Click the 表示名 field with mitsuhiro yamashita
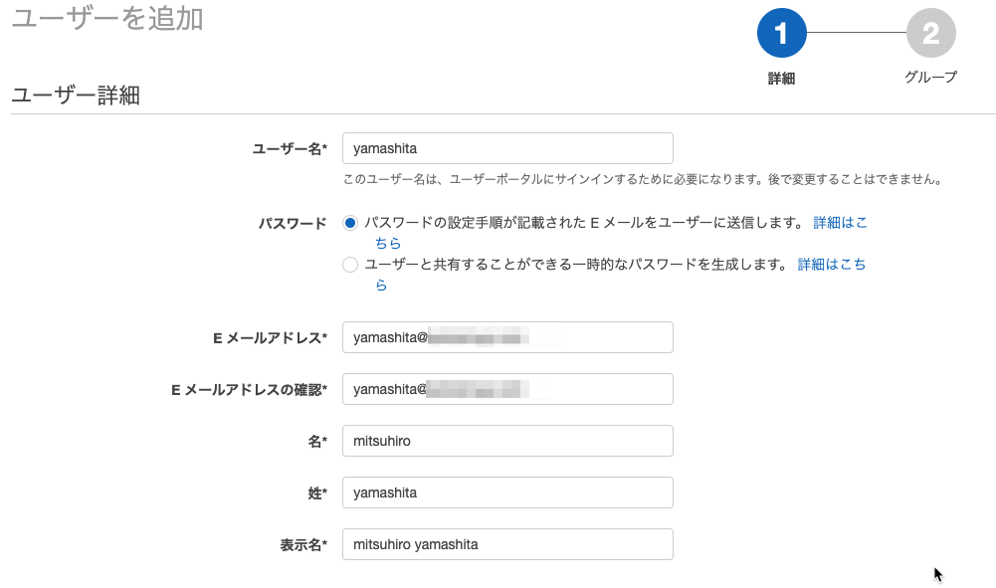The height and width of the screenshot is (588, 996). click(507, 544)
